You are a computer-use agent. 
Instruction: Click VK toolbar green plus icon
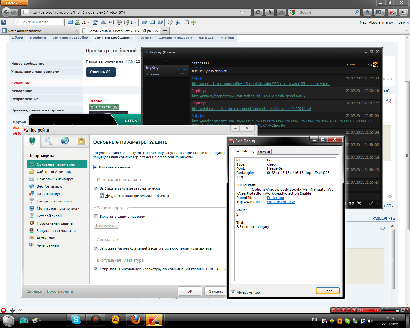(193, 22)
